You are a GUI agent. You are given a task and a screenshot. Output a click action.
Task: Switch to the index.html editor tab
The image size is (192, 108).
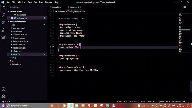[x=56, y=7]
